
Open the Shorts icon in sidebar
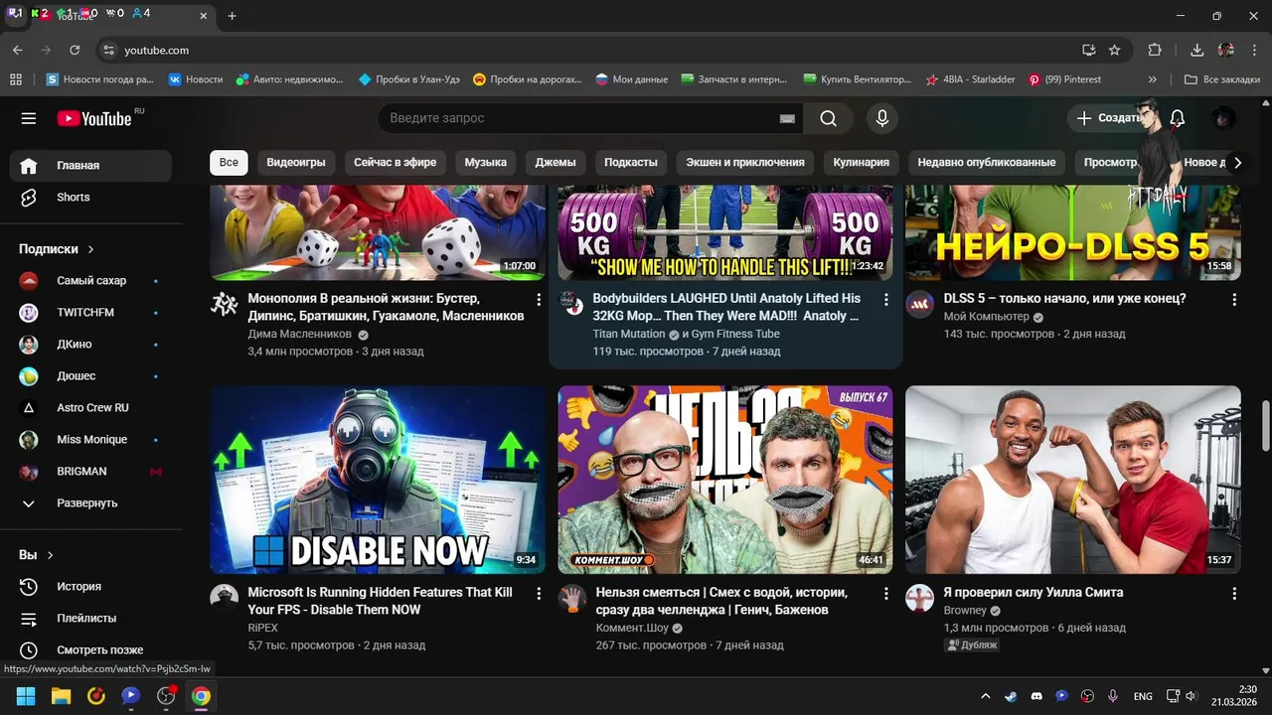[29, 197]
